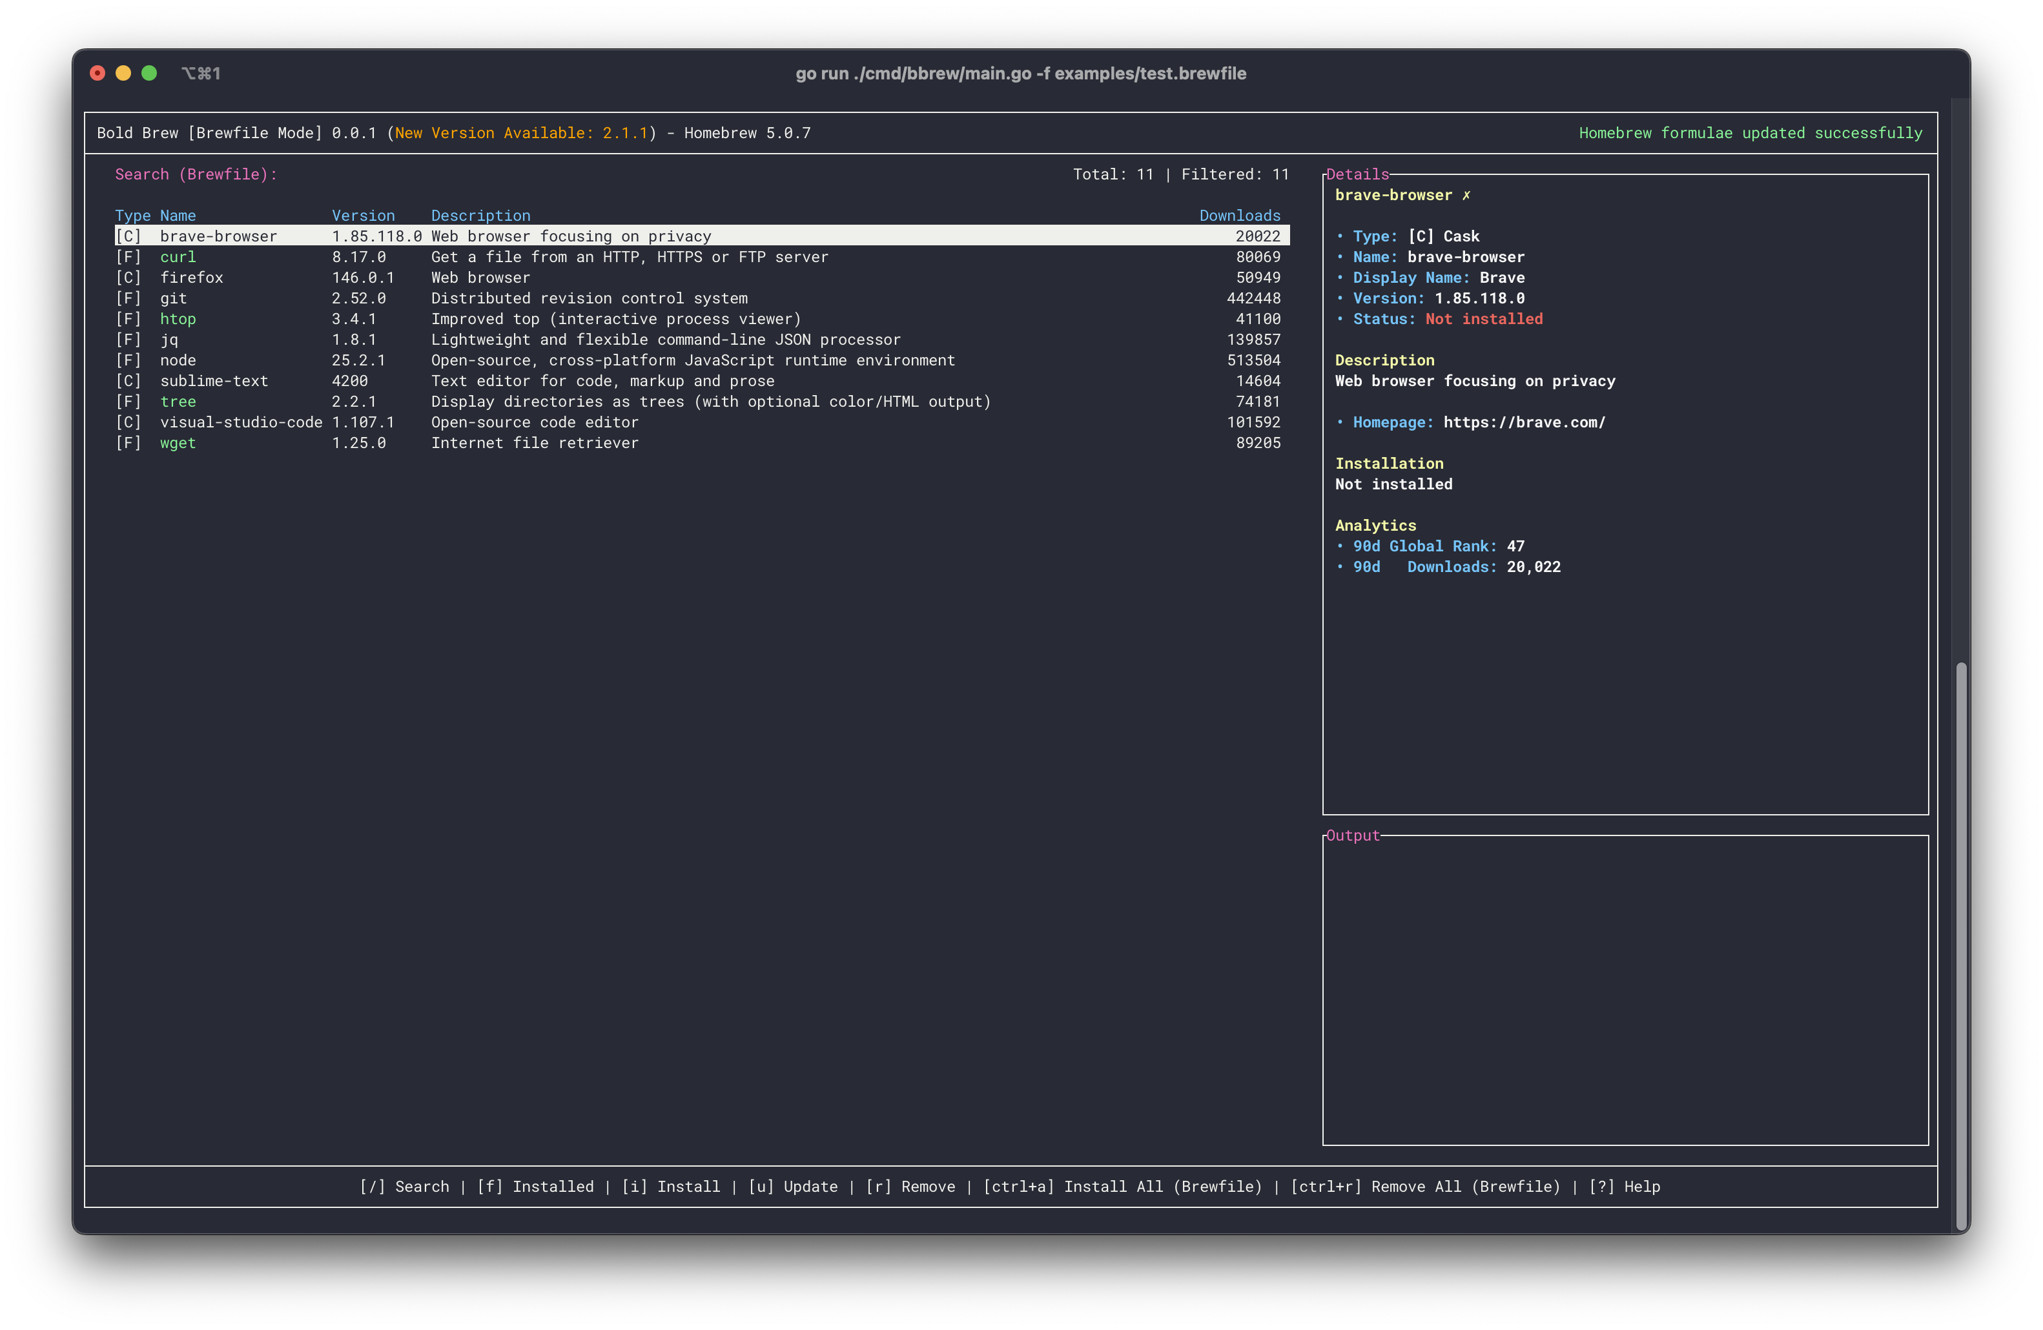This screenshot has height=1330, width=2043.
Task: Click the green zoom window button
Action: pos(149,73)
